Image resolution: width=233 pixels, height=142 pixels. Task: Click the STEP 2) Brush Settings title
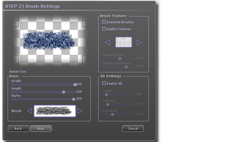32,6
